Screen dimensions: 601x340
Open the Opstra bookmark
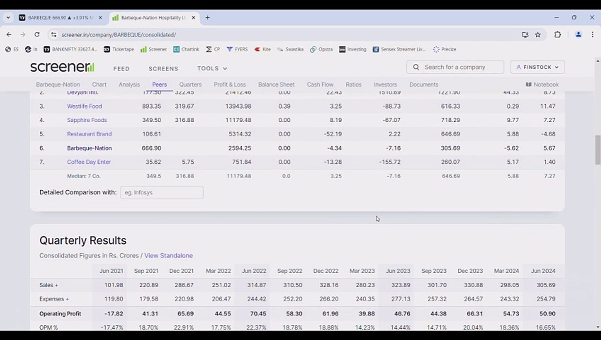321,49
